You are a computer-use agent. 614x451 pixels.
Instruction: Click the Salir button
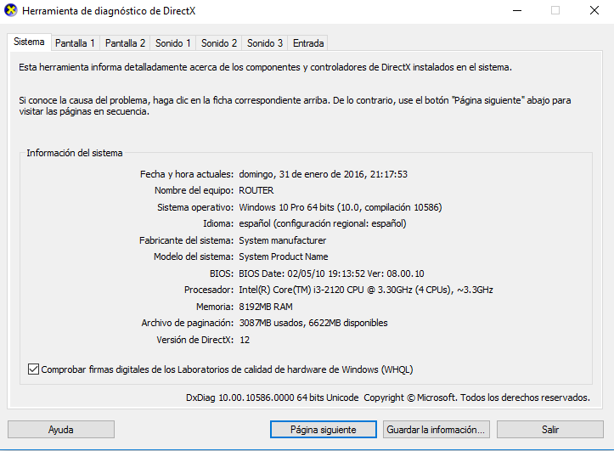550,430
